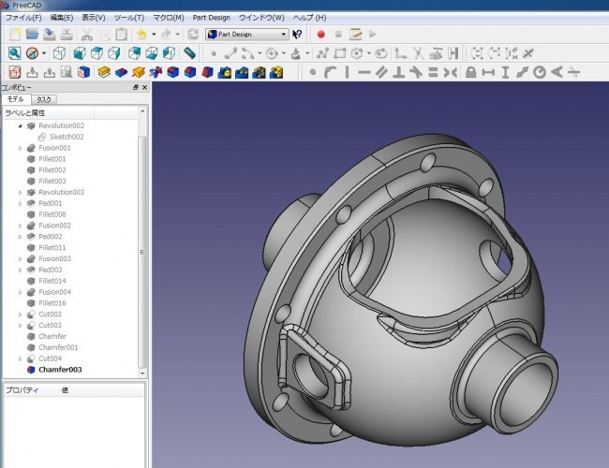Open the edit macros notepad icon
The width and height of the screenshot is (609, 468).
355,34
